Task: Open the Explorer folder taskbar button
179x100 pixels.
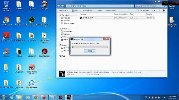Action: pos(20,97)
